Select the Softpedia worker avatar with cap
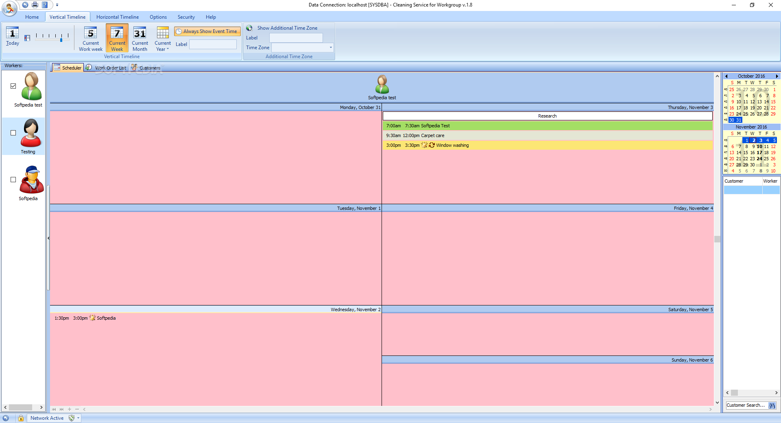The width and height of the screenshot is (781, 423). (31, 180)
